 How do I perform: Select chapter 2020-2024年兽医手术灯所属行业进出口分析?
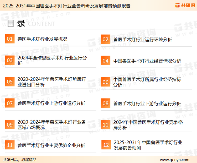(x=52, y=82)
